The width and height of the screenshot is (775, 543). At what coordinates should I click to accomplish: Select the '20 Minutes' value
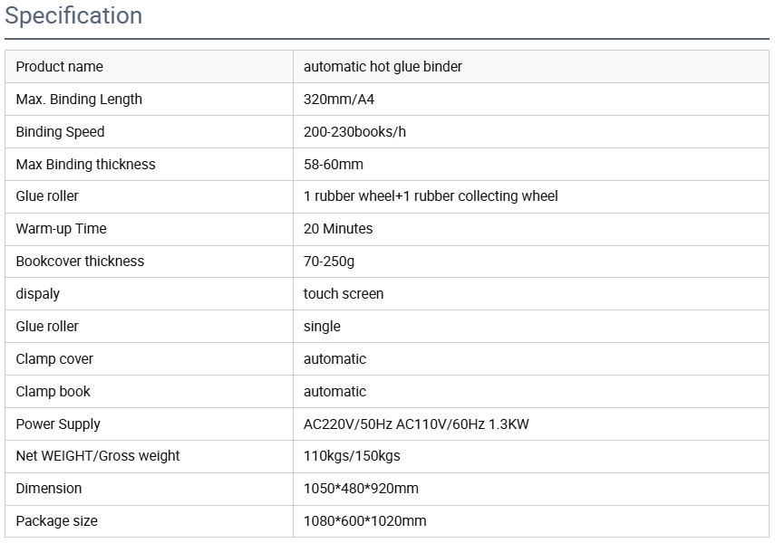coord(338,229)
